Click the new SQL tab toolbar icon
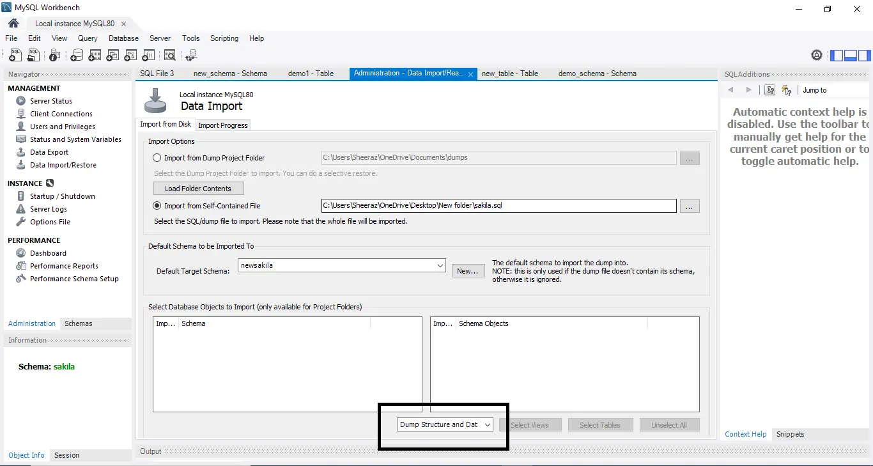The width and height of the screenshot is (873, 466). [x=15, y=56]
